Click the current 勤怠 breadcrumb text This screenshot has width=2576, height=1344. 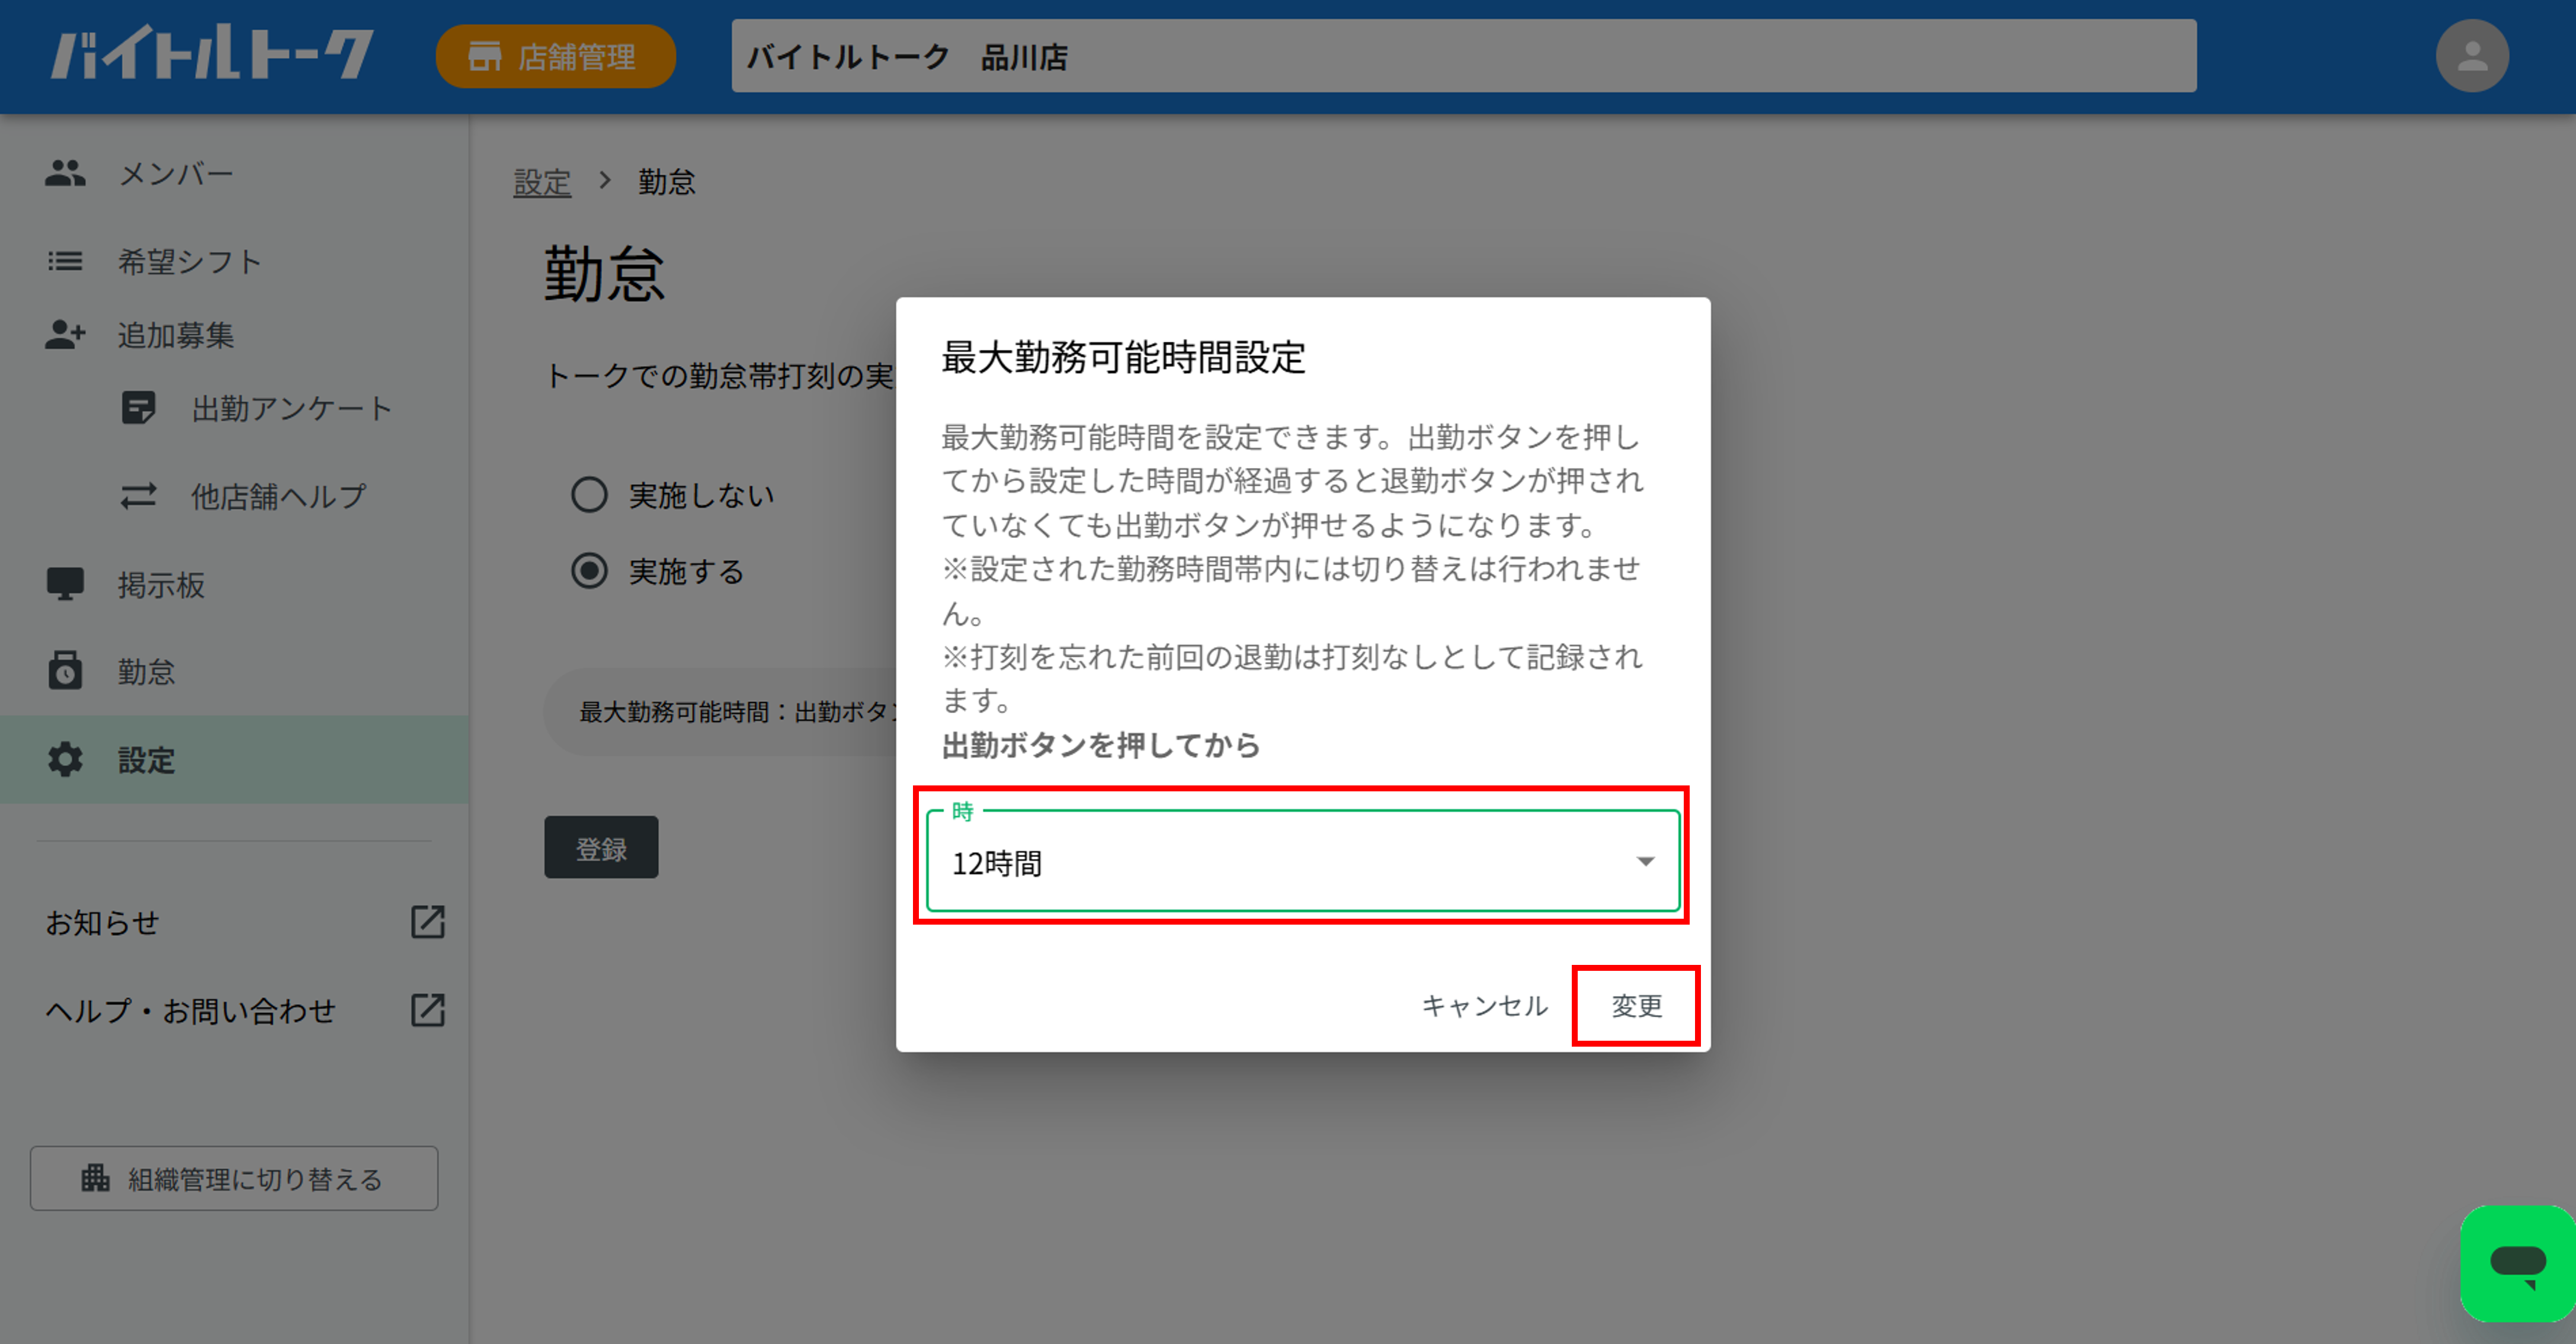point(667,182)
